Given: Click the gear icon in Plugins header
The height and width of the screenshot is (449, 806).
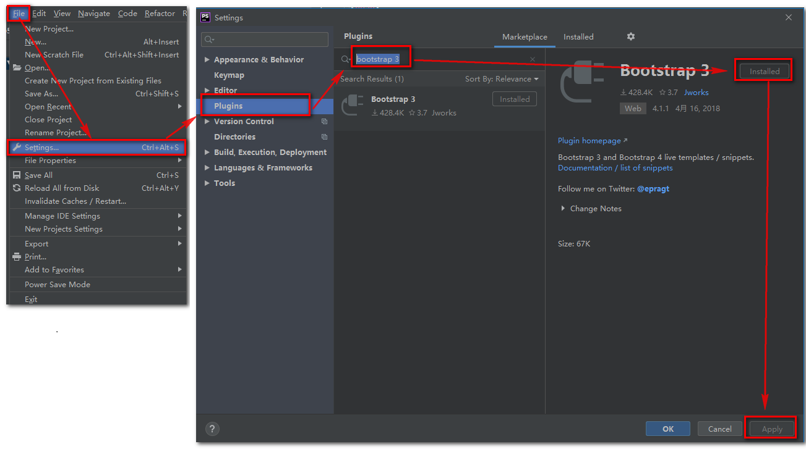Looking at the screenshot, I should [x=631, y=36].
